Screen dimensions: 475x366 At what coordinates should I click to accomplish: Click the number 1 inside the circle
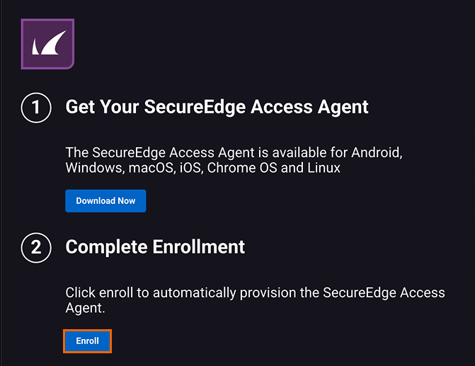pos(35,108)
